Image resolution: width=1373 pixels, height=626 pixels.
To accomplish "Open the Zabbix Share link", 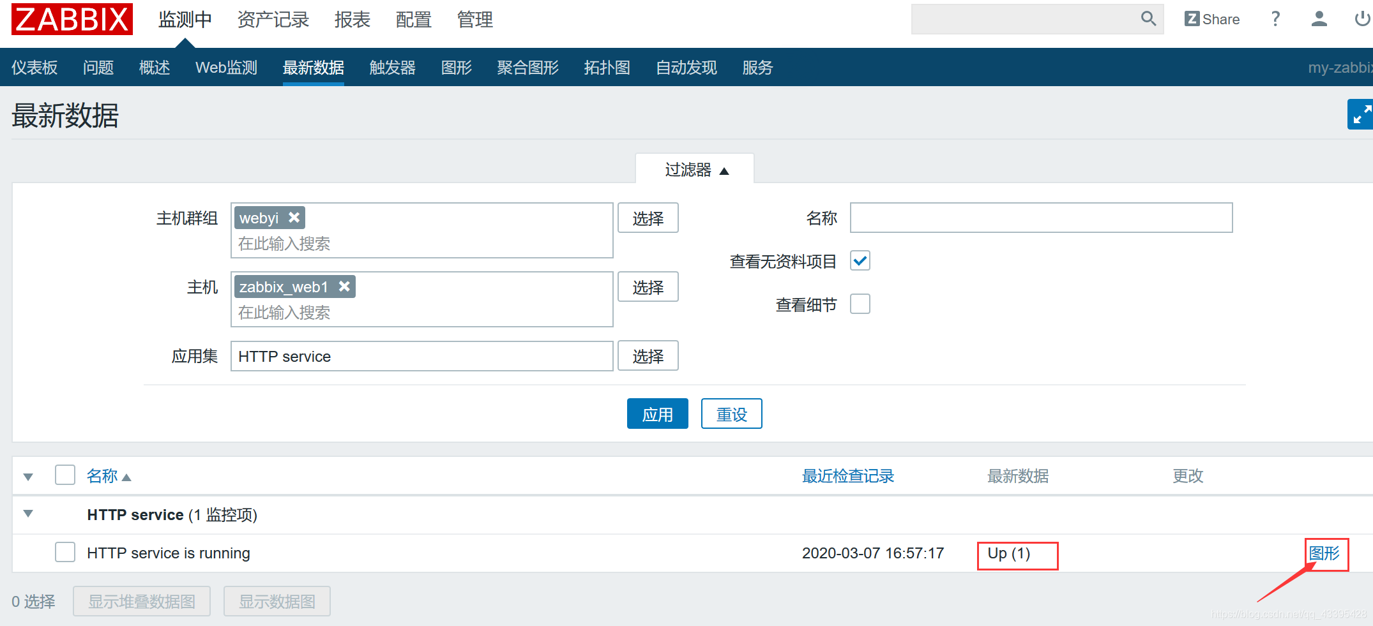I will [x=1212, y=19].
